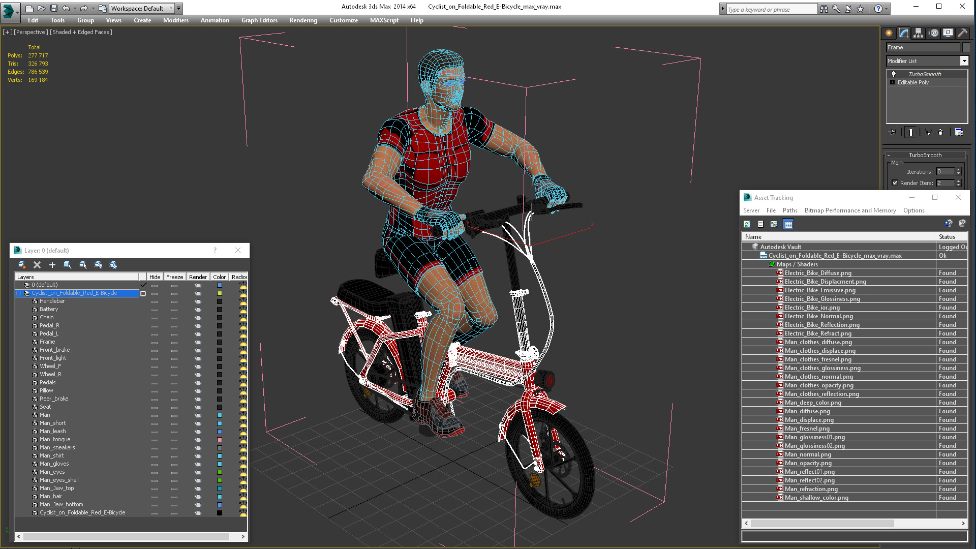Make Cyclist_on_Foldable_Red_E-Bicycle layer current via checkbox
The image size is (976, 549).
[x=143, y=293]
